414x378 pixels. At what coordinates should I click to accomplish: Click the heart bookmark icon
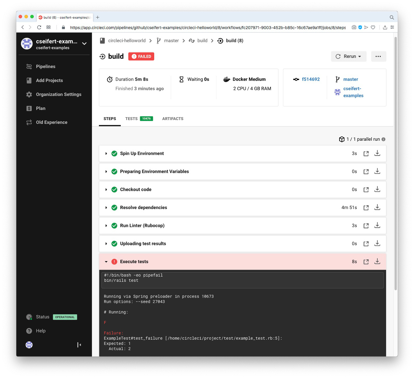[373, 27]
